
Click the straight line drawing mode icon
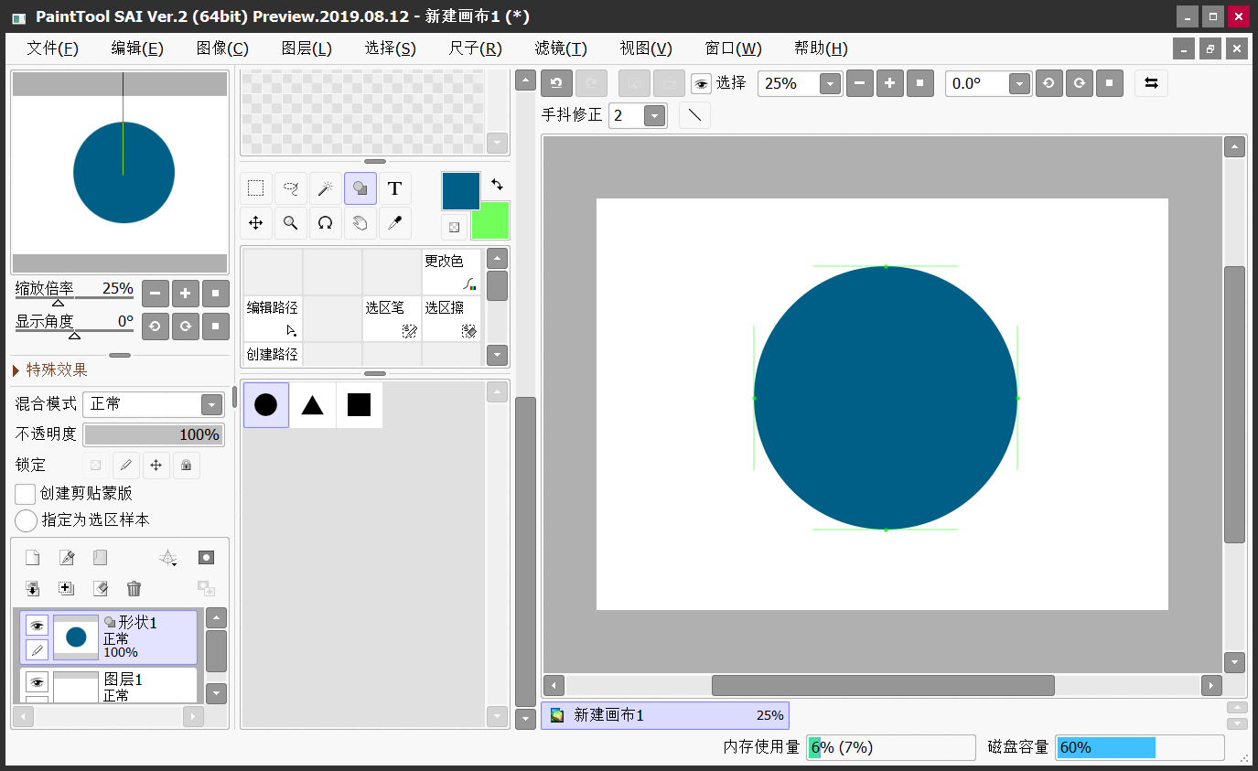click(694, 115)
